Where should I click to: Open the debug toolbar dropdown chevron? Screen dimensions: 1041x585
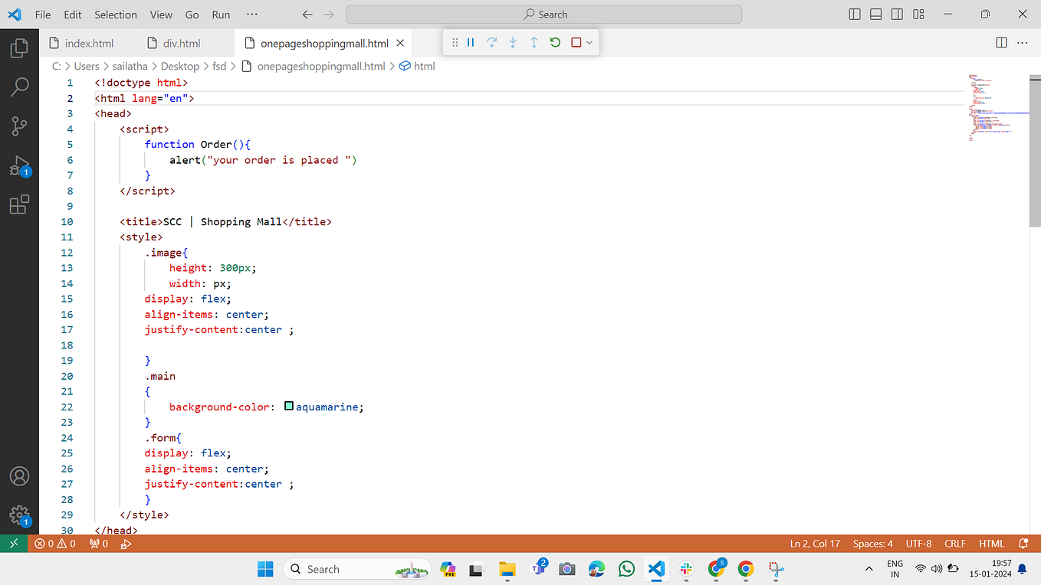pyautogui.click(x=588, y=42)
